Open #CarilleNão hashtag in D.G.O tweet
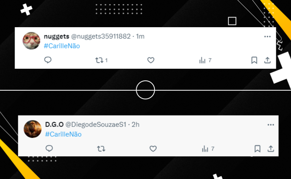This screenshot has width=291, height=179. pos(63,134)
